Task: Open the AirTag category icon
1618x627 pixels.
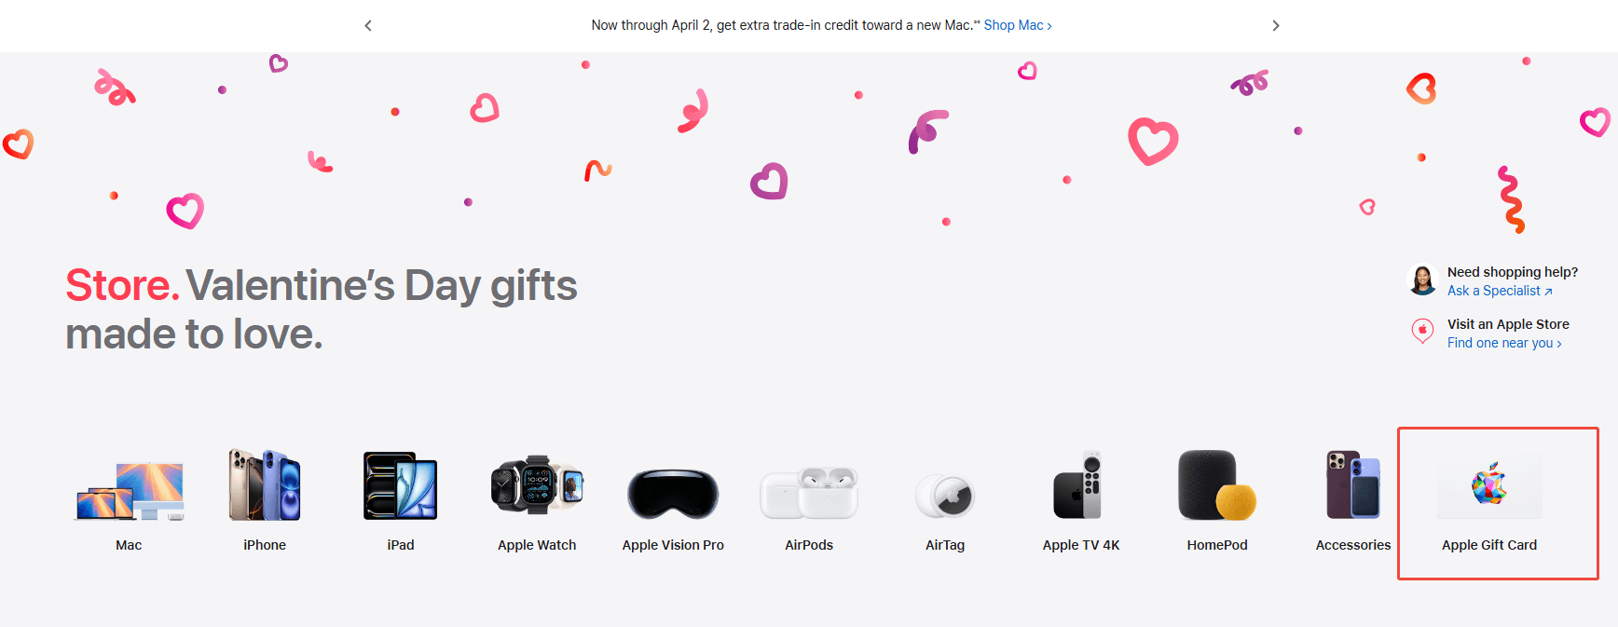Action: click(945, 496)
